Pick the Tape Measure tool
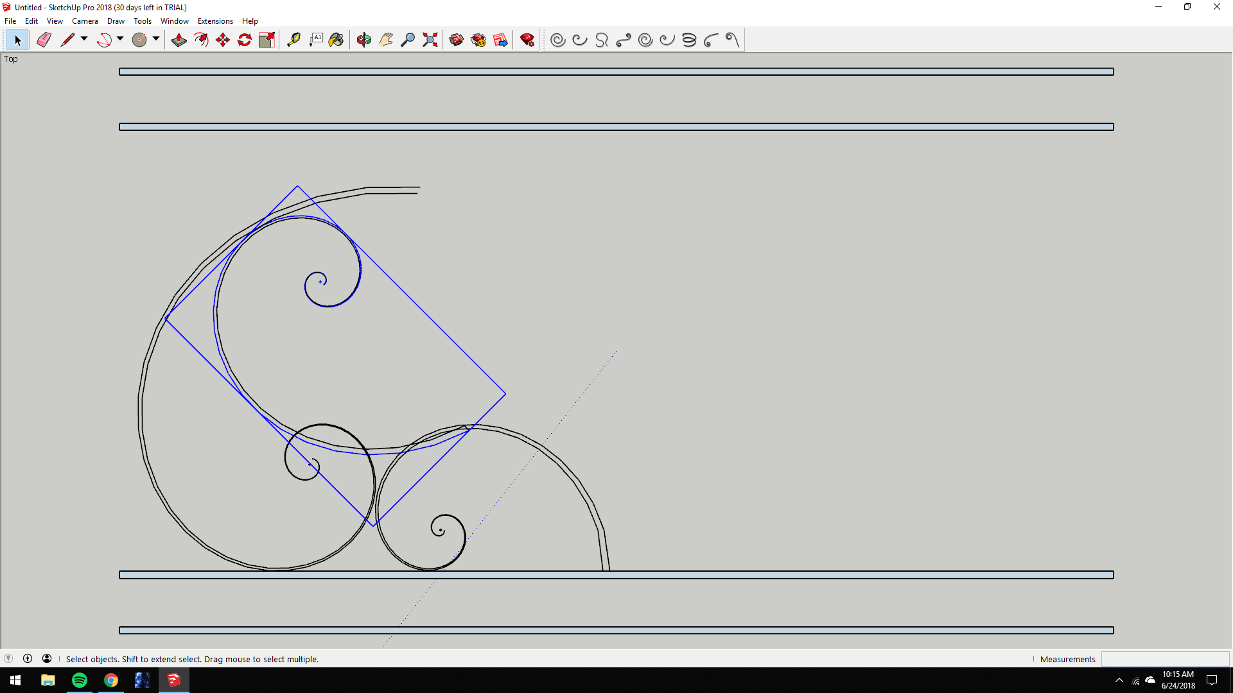Screen dimensions: 1233x693 click(293, 40)
